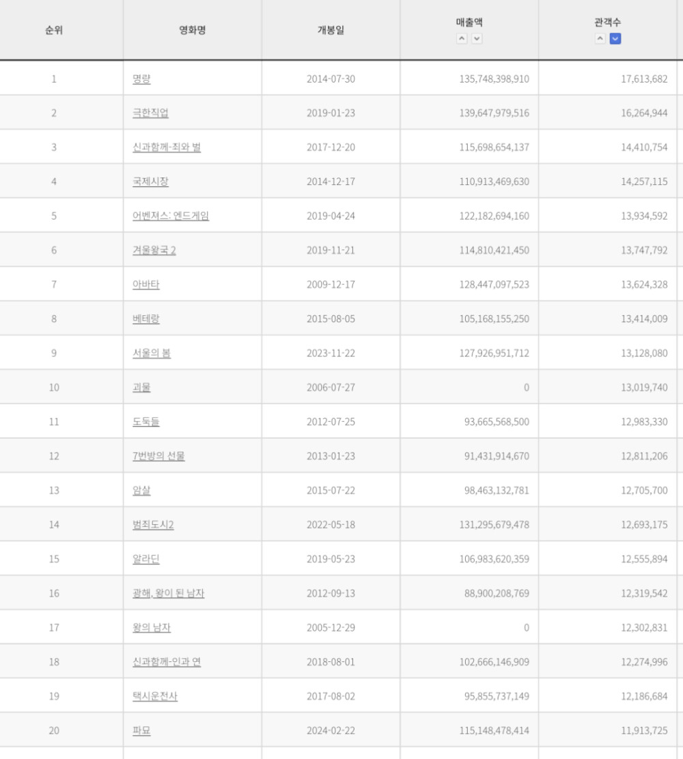Screen dimensions: 683x759
Task: Open the 아바타 movie link
Action: [x=146, y=285]
